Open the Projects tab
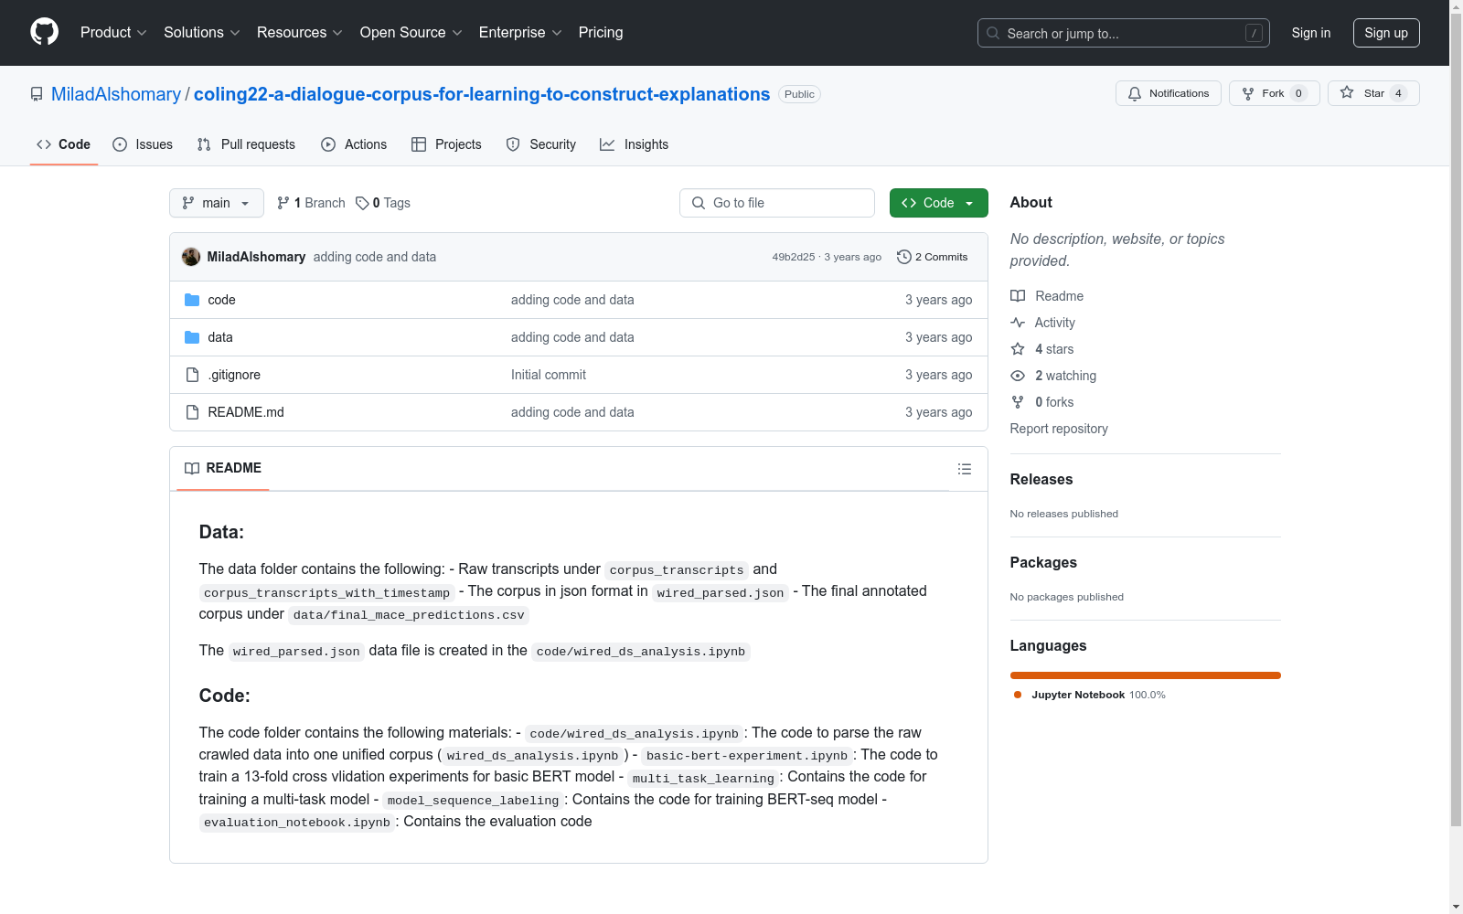1463x914 pixels. (446, 144)
